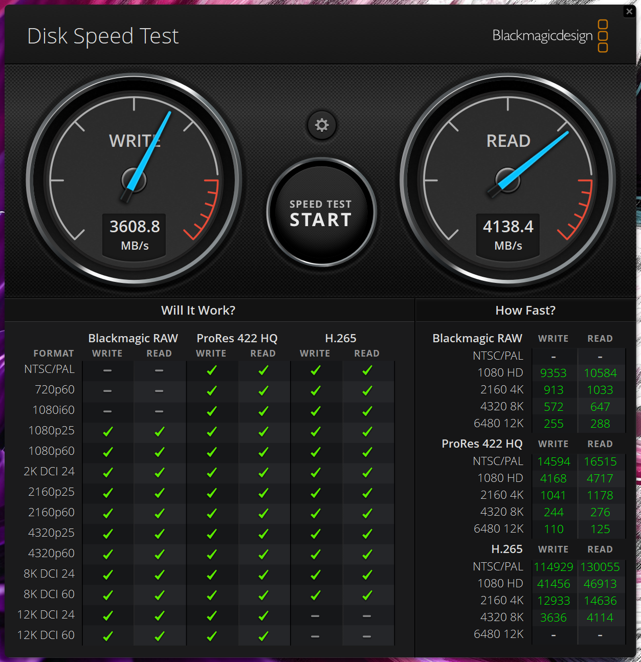Viewport: 641px width, 662px height.
Task: Click H.265 4320 8K read value 4114
Action: pyautogui.click(x=600, y=617)
